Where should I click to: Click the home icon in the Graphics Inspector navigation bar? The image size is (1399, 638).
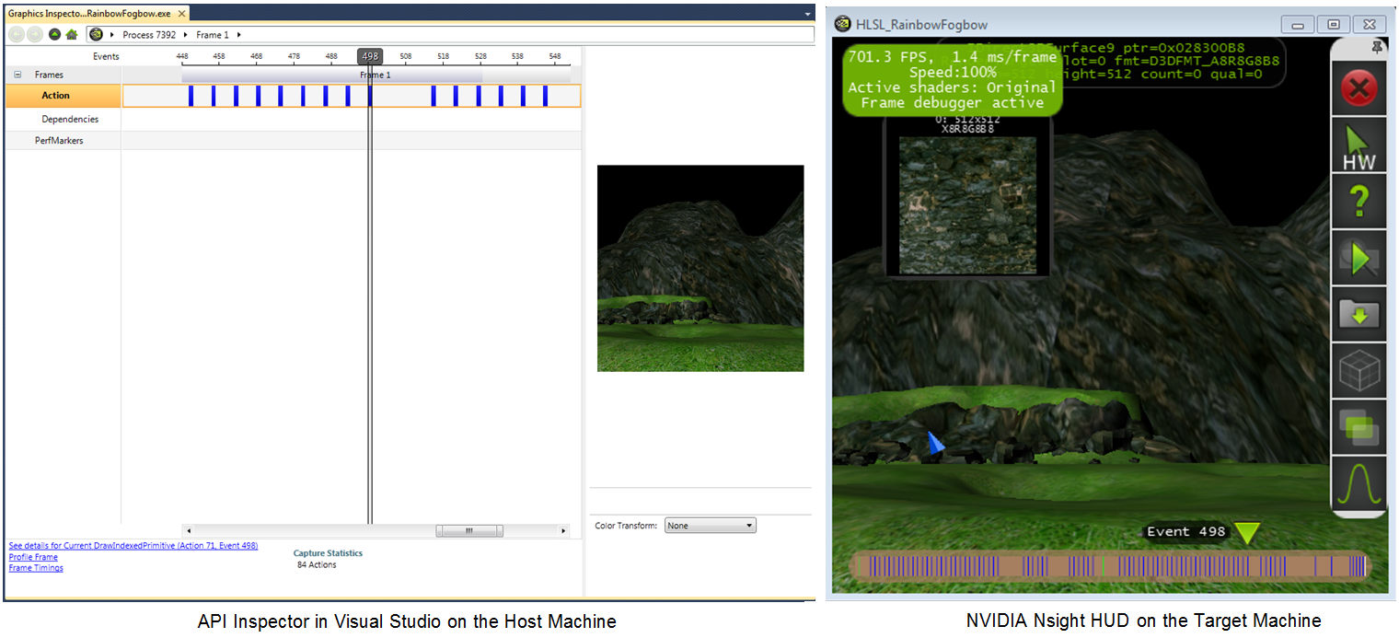click(x=72, y=34)
